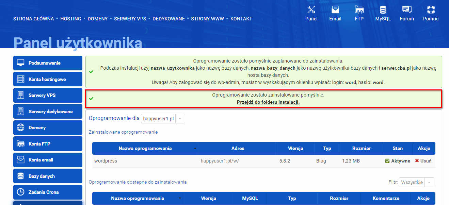449x205 pixels.
Task: Open the Forum chat icon
Action: tap(407, 10)
